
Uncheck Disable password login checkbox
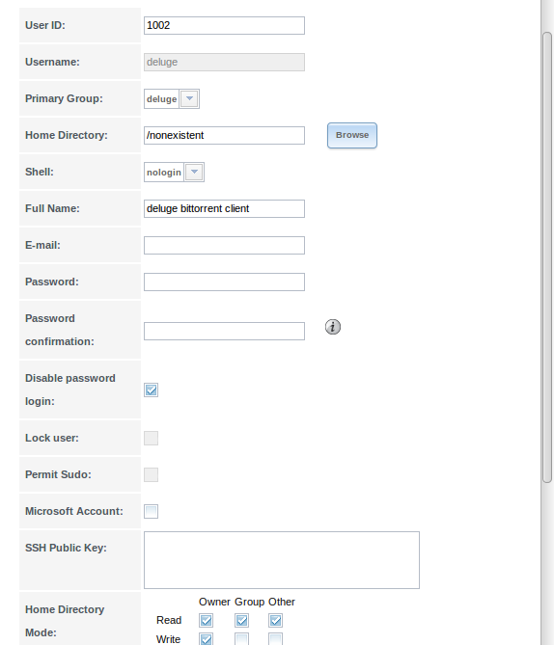click(152, 390)
